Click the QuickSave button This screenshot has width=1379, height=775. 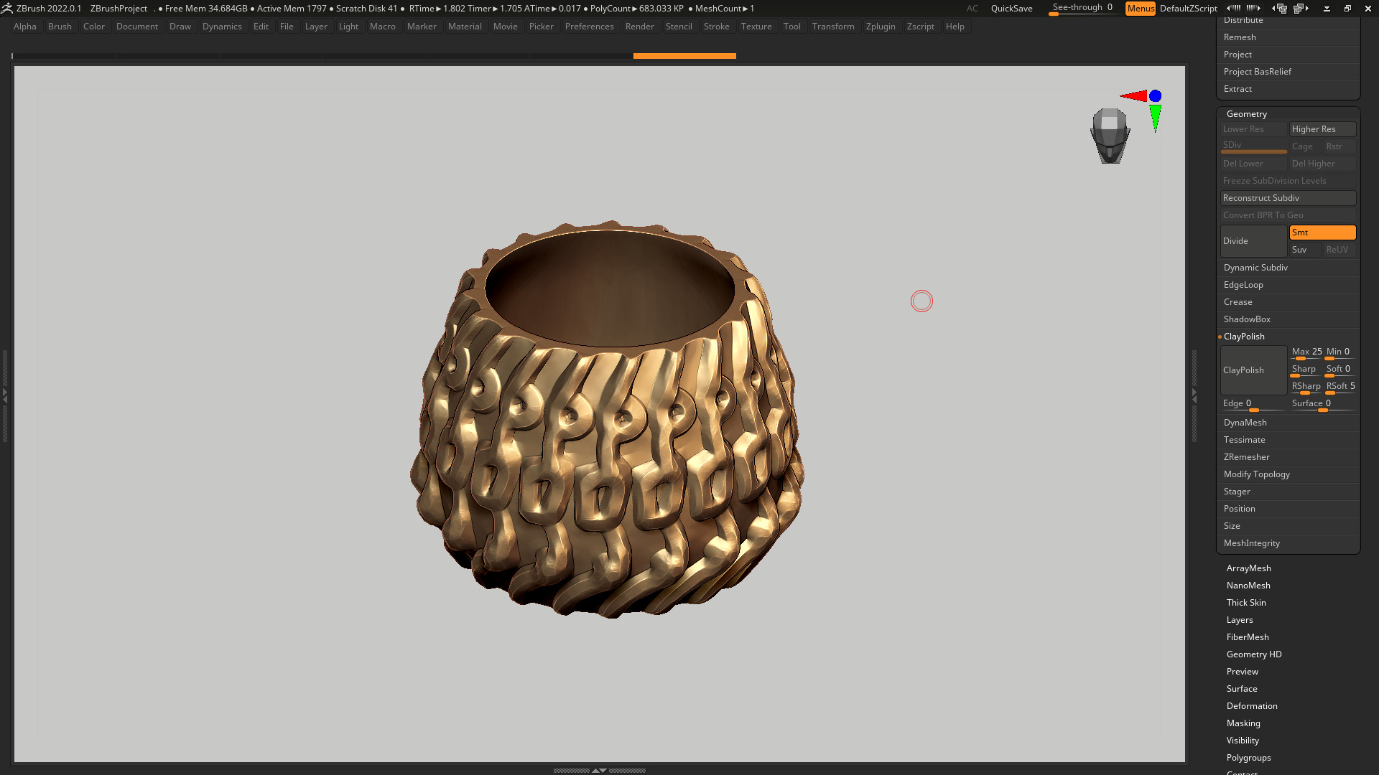(1011, 8)
